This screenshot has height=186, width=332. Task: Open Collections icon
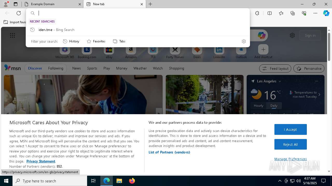click(x=293, y=13)
